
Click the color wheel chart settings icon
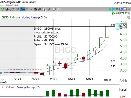click(x=129, y=17)
